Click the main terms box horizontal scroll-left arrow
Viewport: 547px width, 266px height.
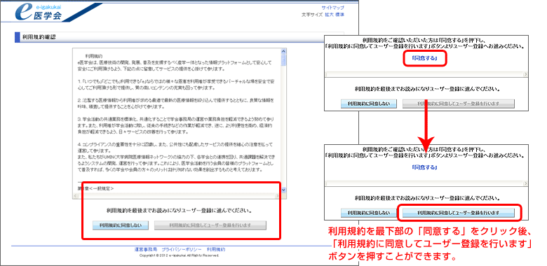(x=75, y=196)
